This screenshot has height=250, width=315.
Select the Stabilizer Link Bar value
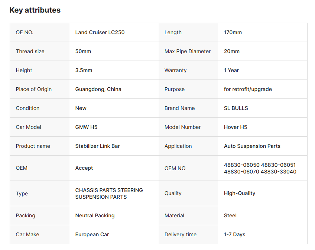pyautogui.click(x=97, y=146)
